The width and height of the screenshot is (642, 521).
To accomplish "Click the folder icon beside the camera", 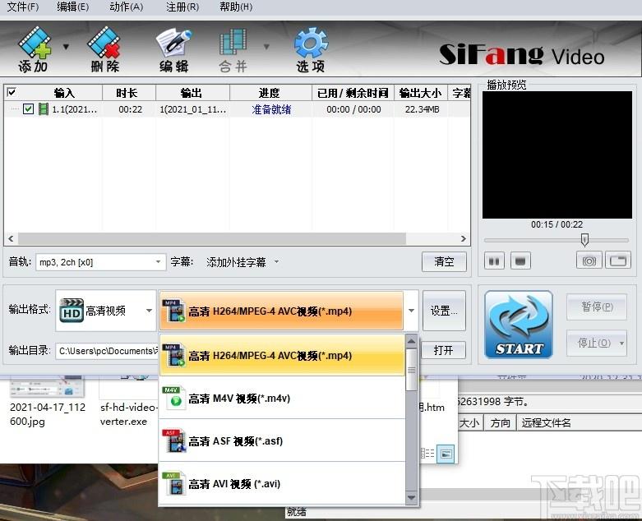I will [x=617, y=260].
